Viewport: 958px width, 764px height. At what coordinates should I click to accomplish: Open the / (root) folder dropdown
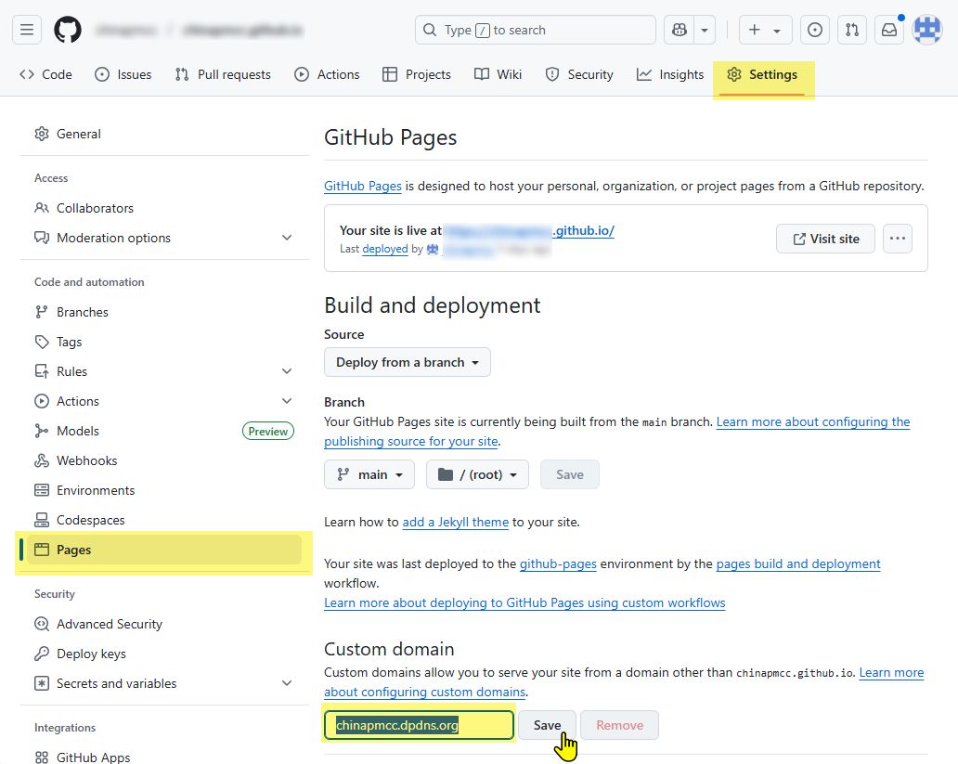pos(477,474)
